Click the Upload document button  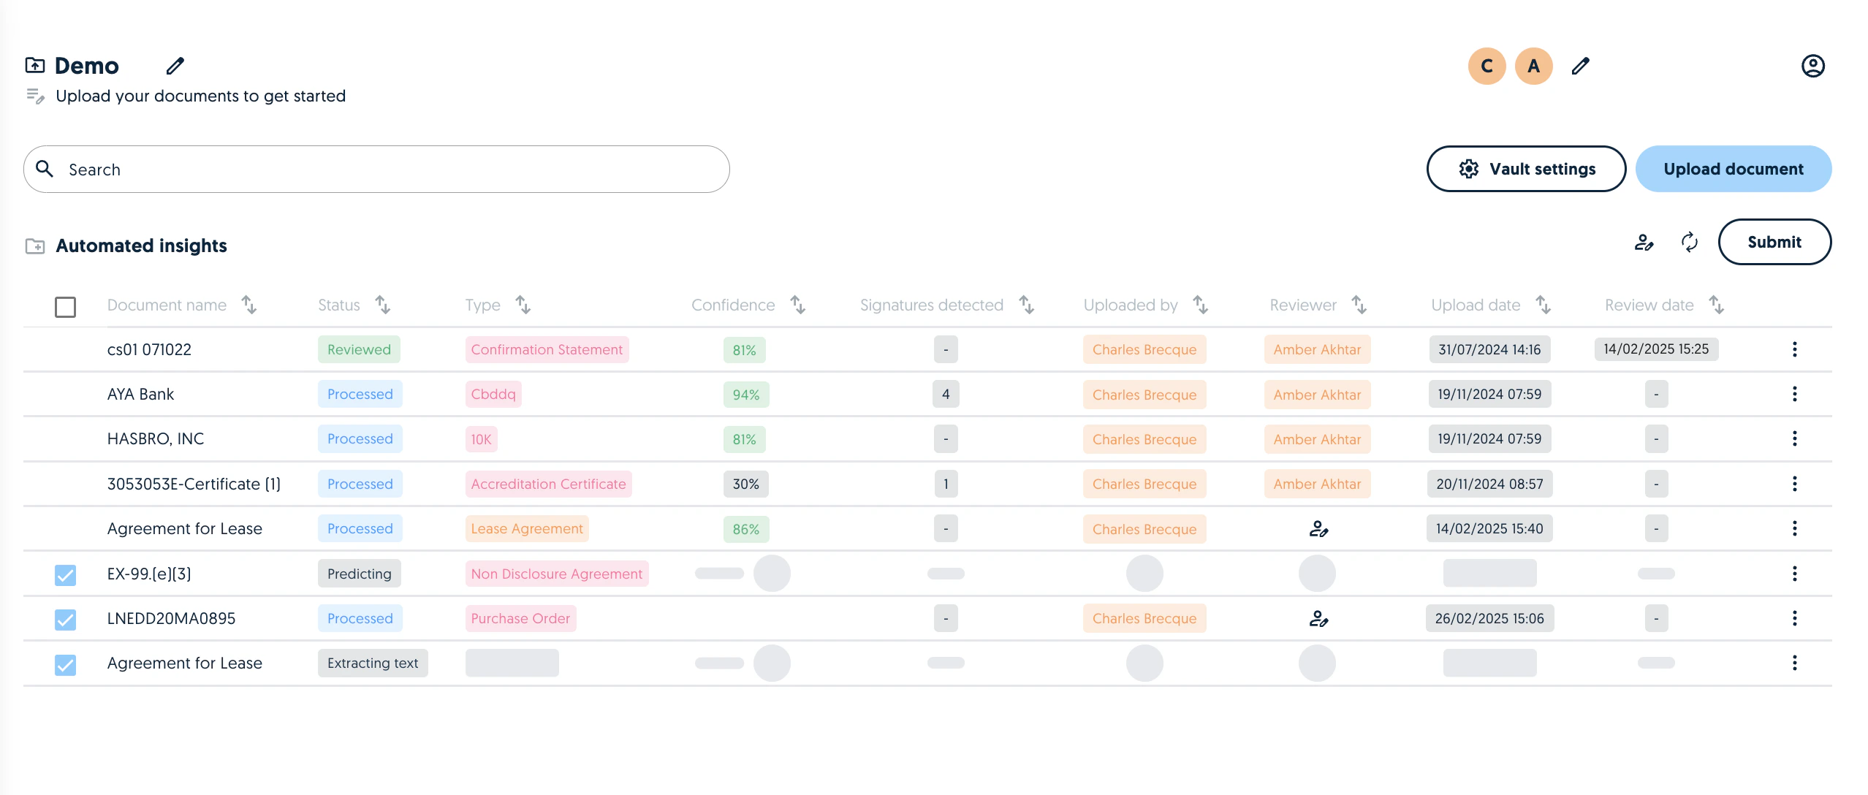coord(1734,169)
